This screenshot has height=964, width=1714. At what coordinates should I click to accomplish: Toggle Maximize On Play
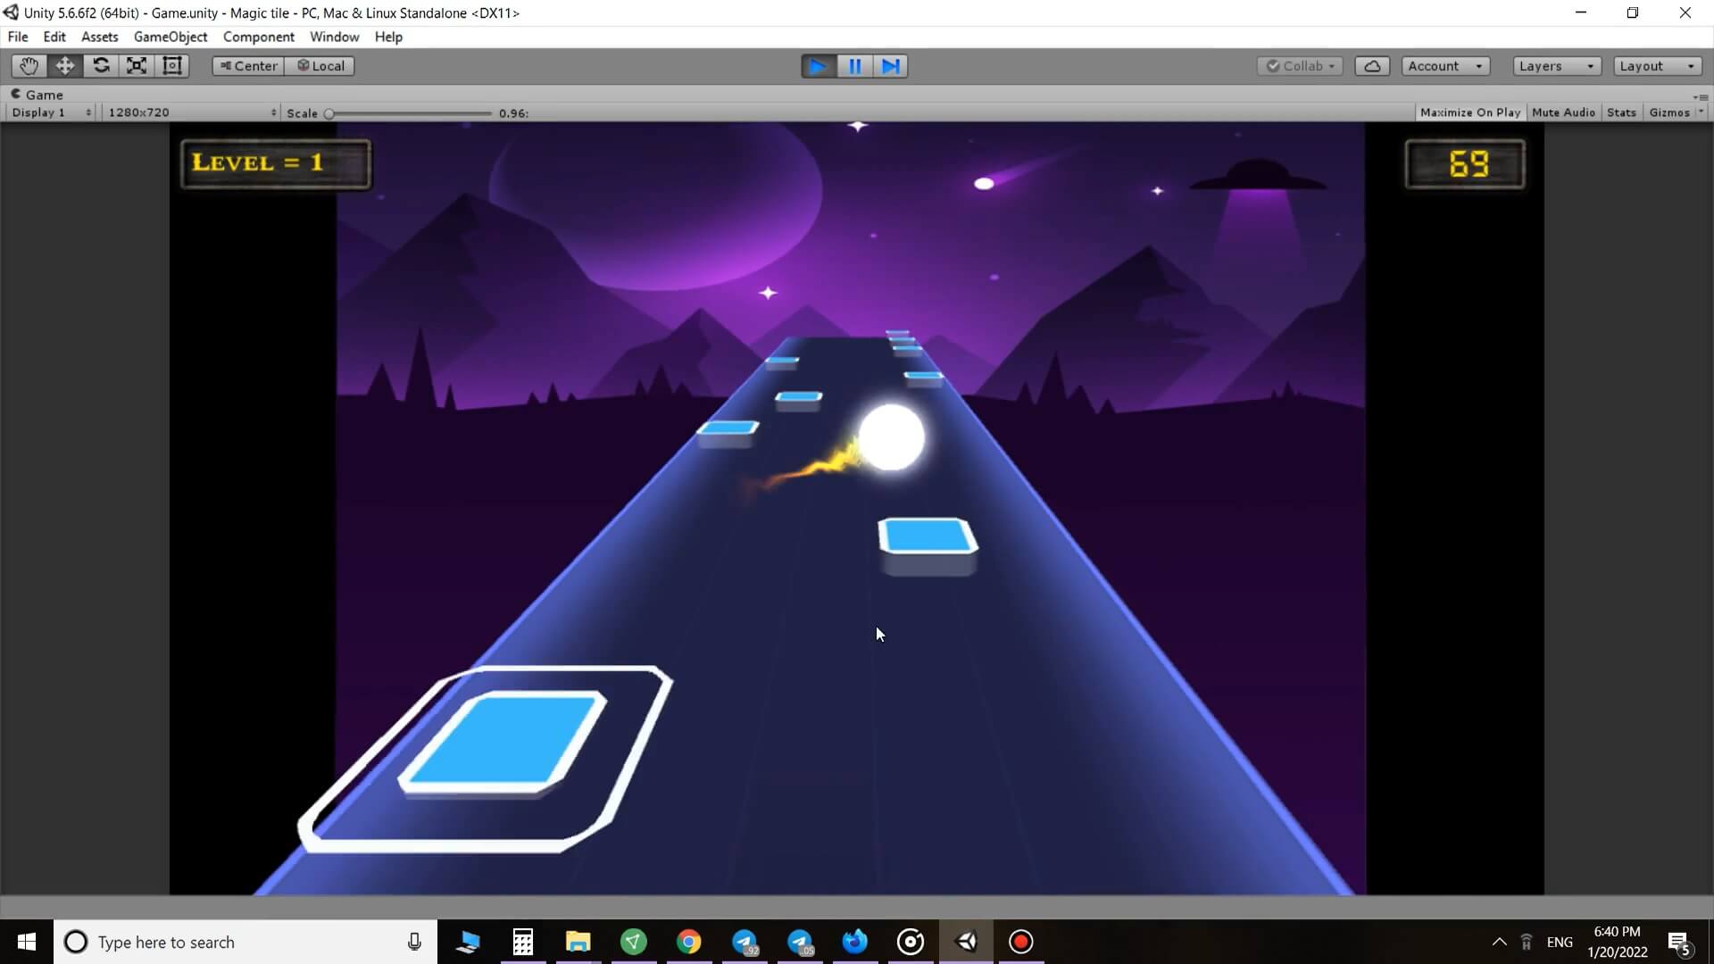point(1469,112)
